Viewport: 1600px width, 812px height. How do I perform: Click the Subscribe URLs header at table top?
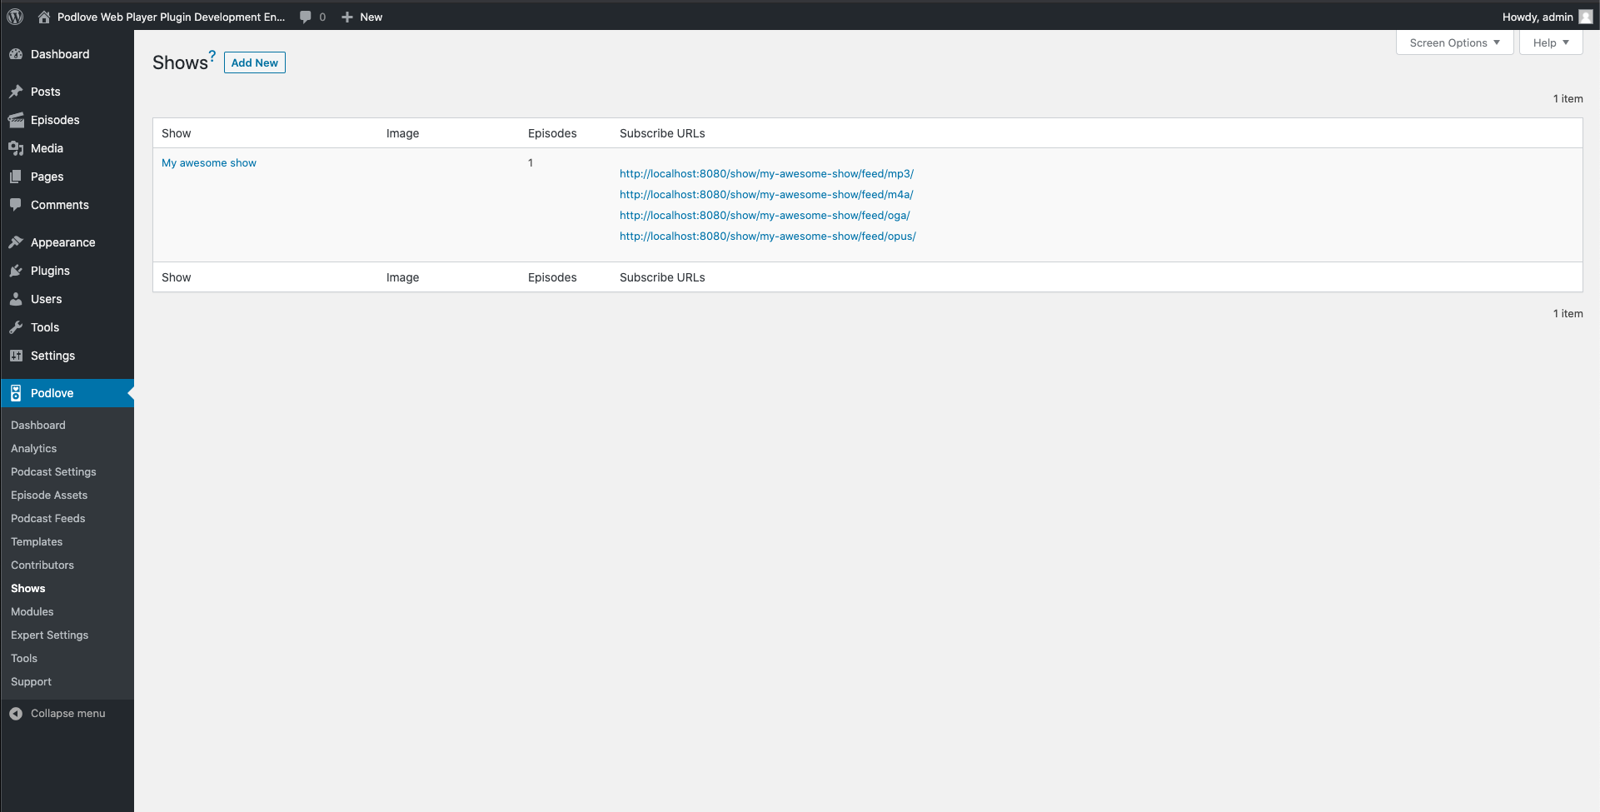tap(662, 133)
